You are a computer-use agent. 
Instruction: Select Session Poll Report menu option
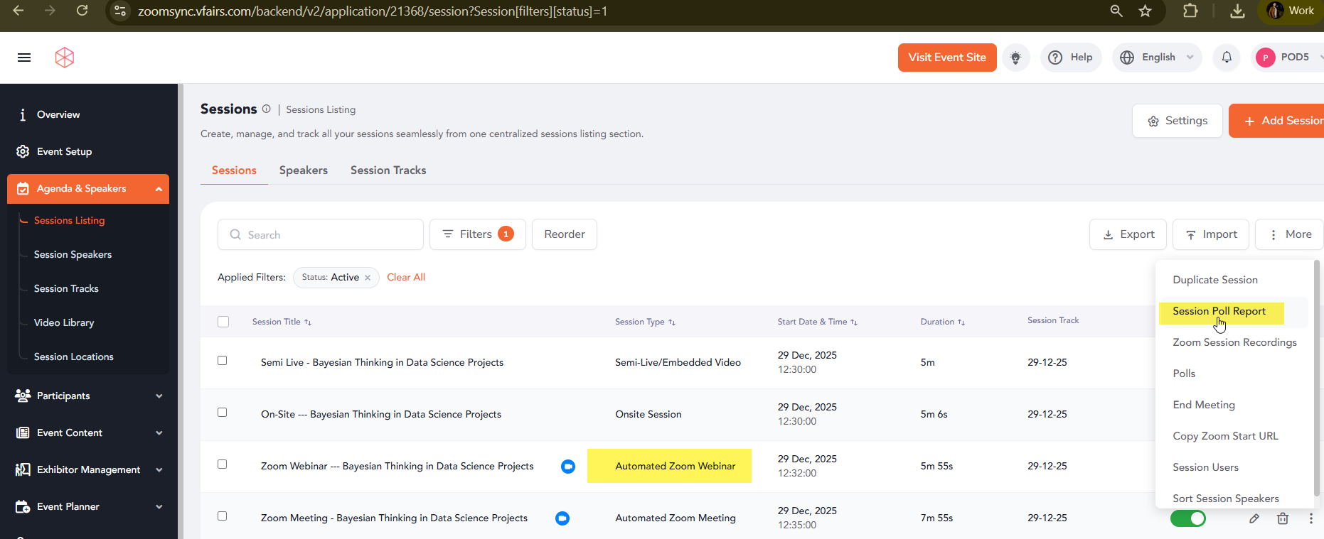pyautogui.click(x=1219, y=312)
